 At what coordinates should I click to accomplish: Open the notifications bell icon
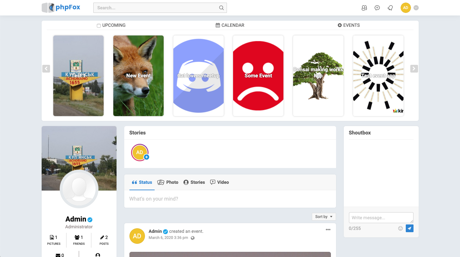click(x=390, y=8)
